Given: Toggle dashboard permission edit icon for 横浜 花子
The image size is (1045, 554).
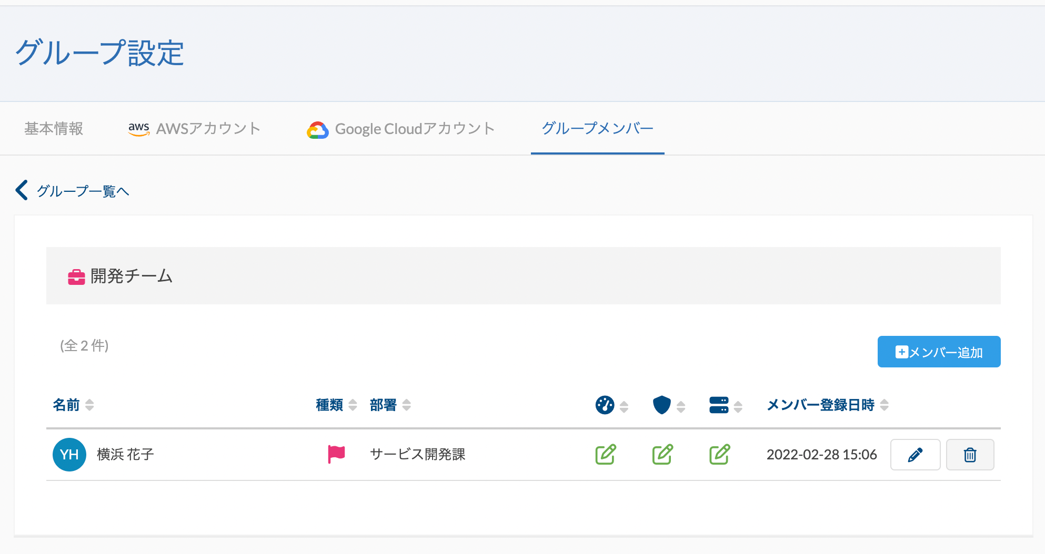Looking at the screenshot, I should 606,455.
